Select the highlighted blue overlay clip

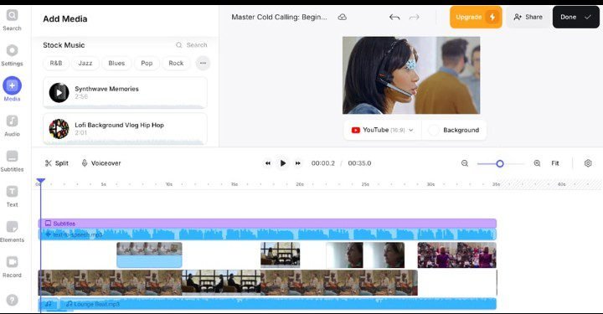[149, 255]
